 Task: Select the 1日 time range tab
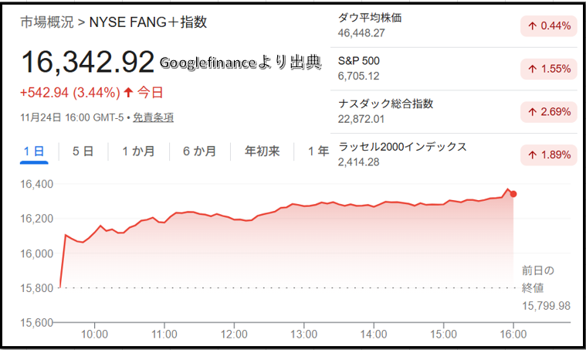coord(34,151)
